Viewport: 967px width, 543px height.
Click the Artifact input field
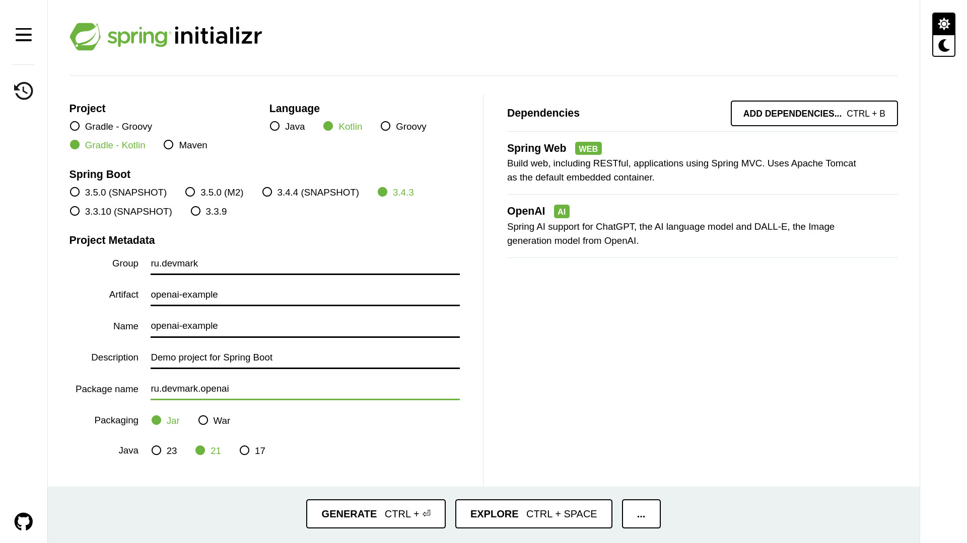tap(305, 295)
